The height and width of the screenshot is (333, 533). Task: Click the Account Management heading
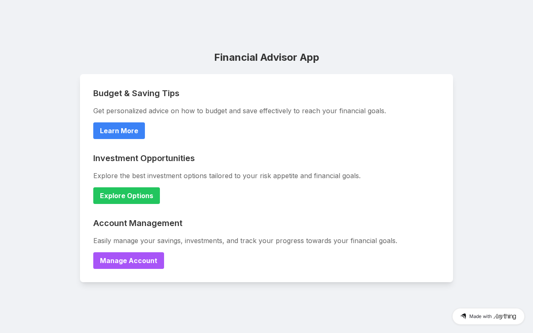(x=138, y=223)
